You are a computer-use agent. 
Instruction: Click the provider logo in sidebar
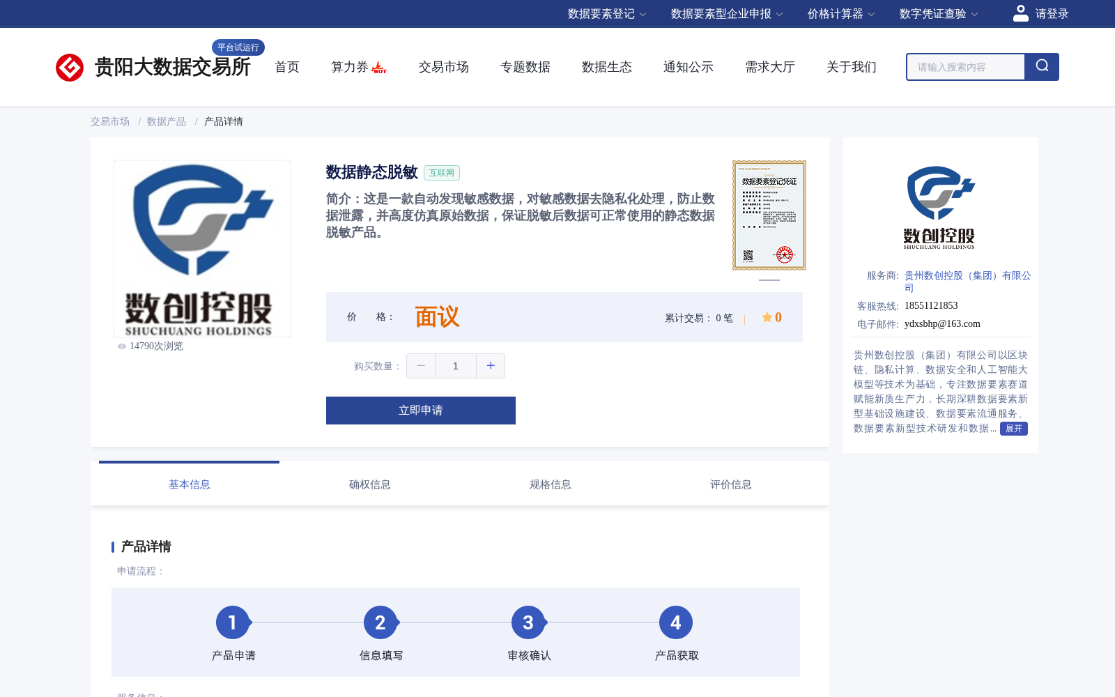(x=940, y=208)
